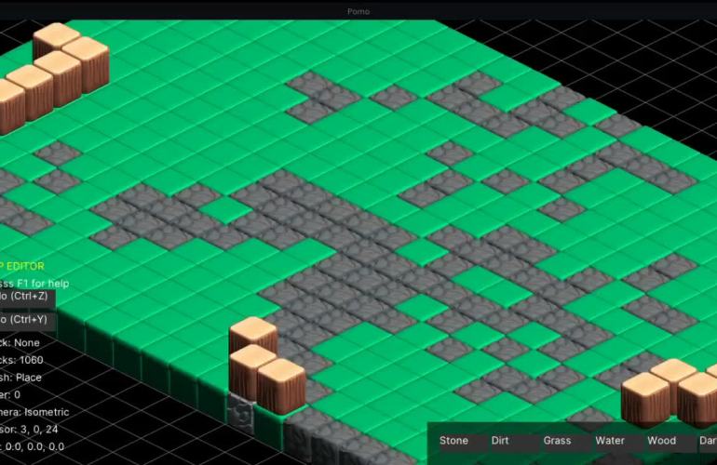This screenshot has height=465, width=717.
Task: Select Water in the block palette
Action: click(x=610, y=440)
